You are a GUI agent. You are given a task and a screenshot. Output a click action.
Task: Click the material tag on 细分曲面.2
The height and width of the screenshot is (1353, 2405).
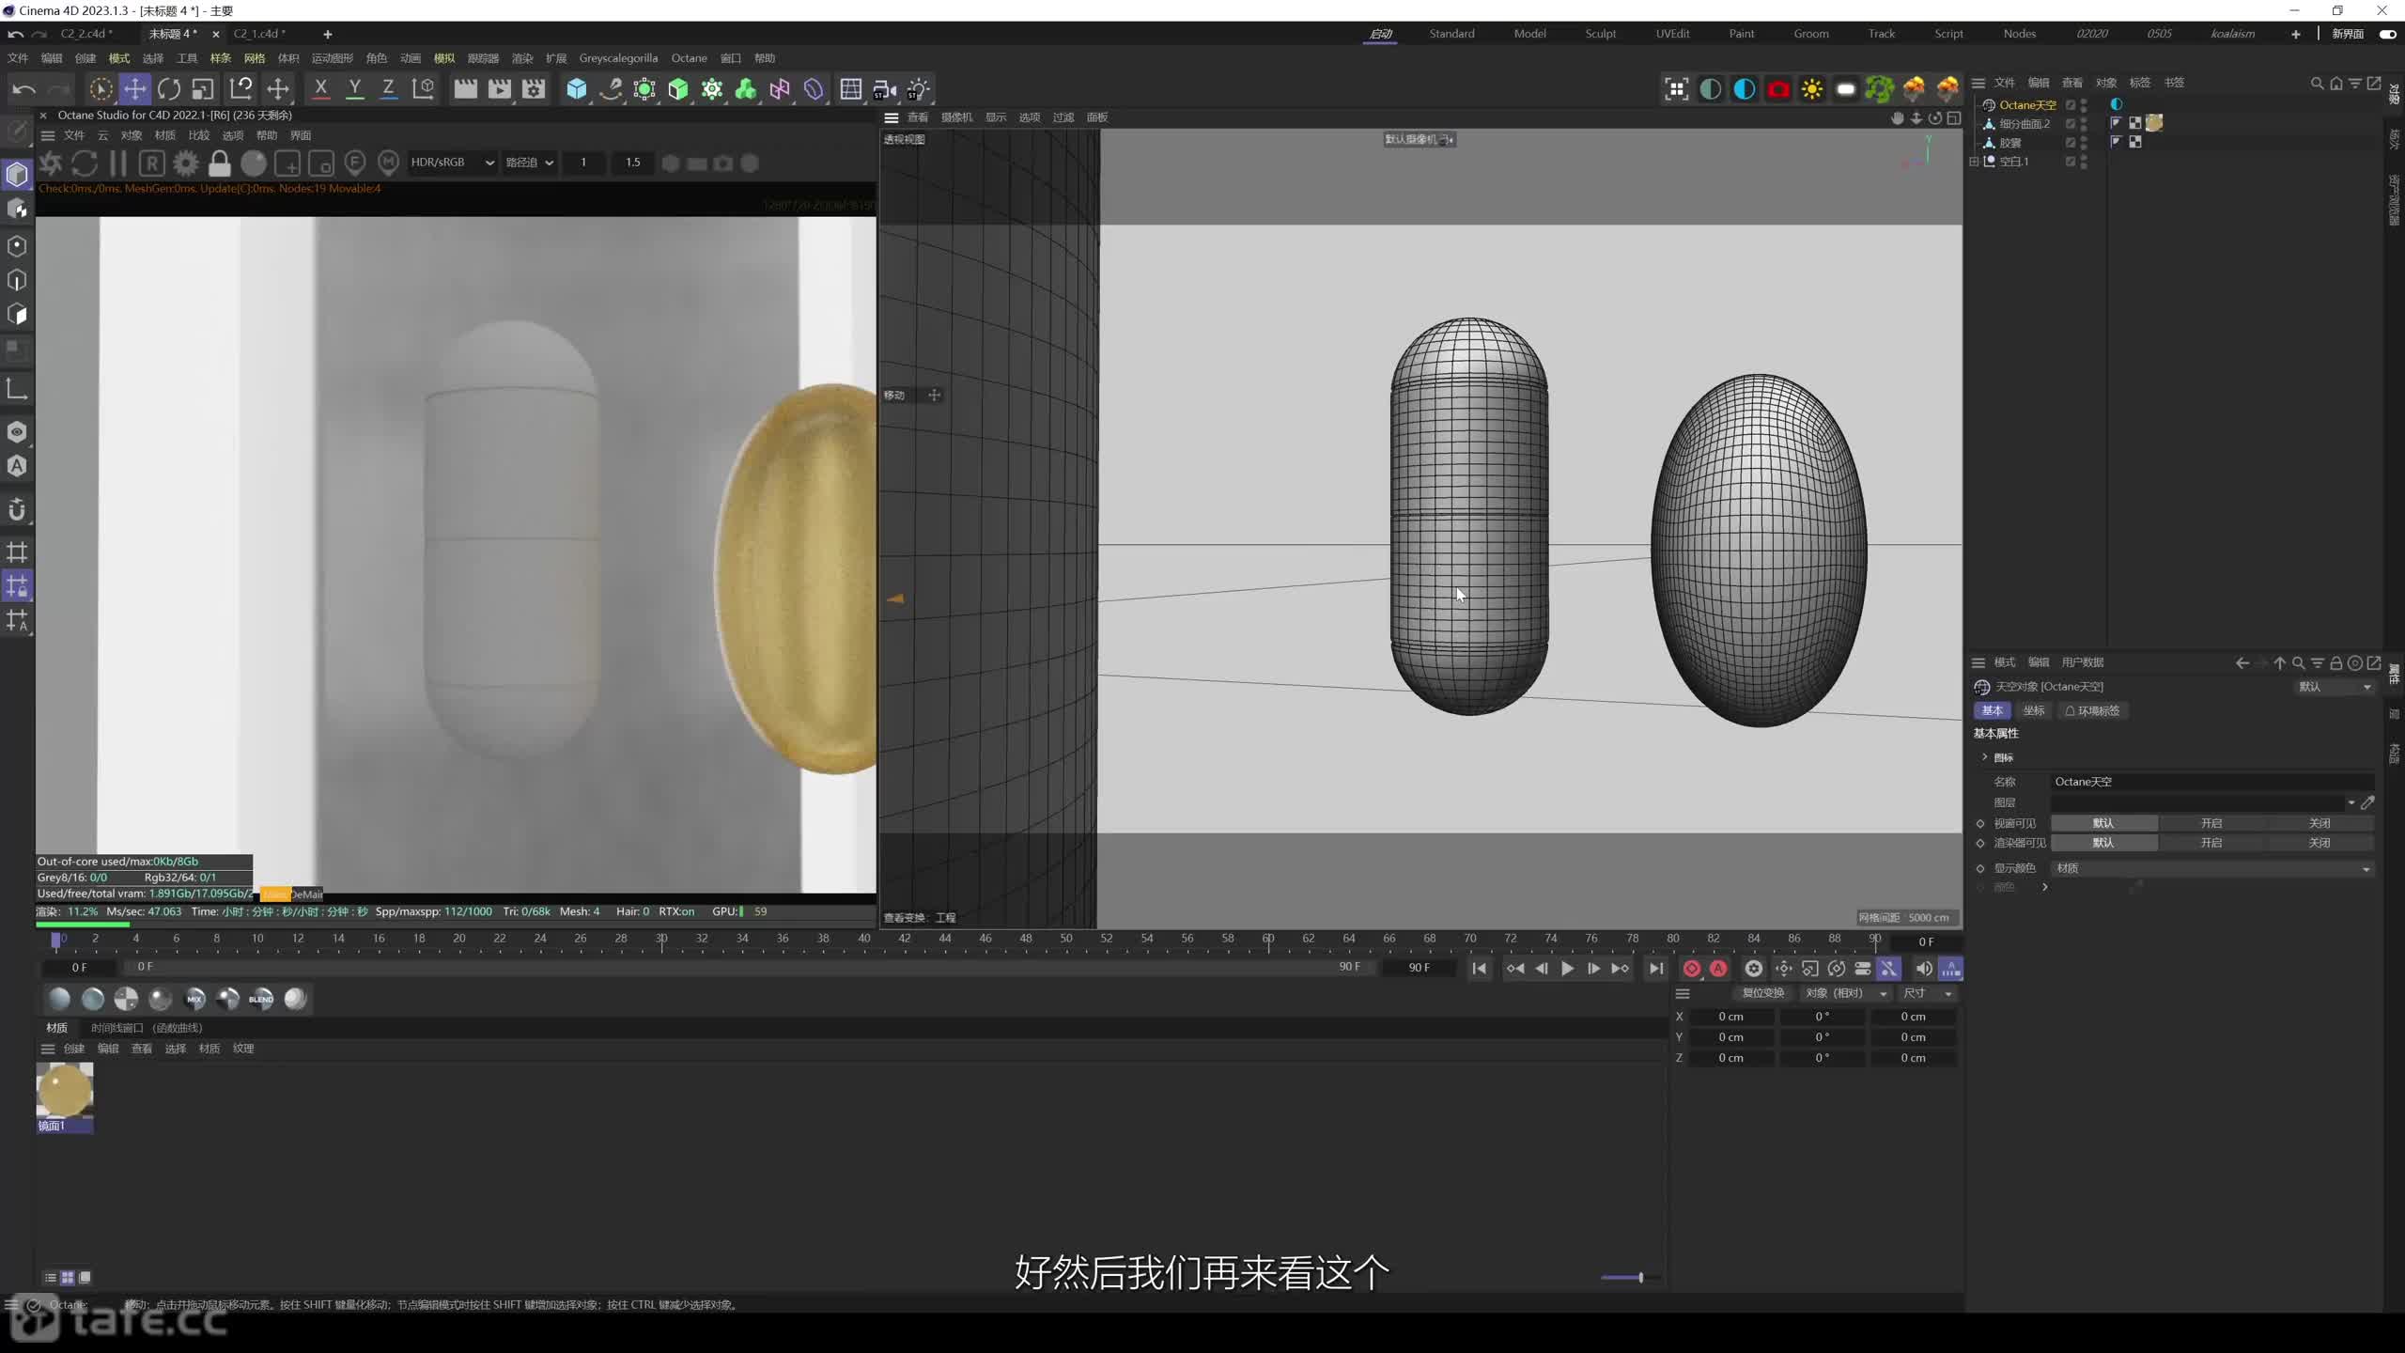[2154, 123]
